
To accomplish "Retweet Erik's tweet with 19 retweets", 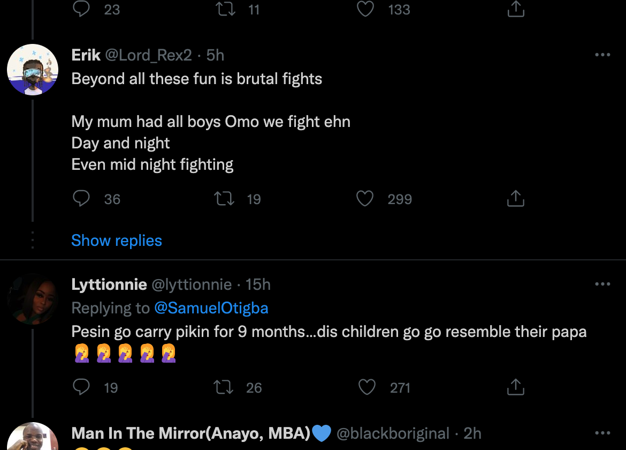I will (224, 199).
